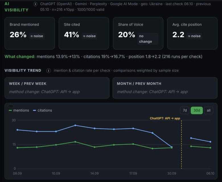Click the info icon beside Visibility Trend
The width and height of the screenshot is (222, 182).
click(48, 71)
